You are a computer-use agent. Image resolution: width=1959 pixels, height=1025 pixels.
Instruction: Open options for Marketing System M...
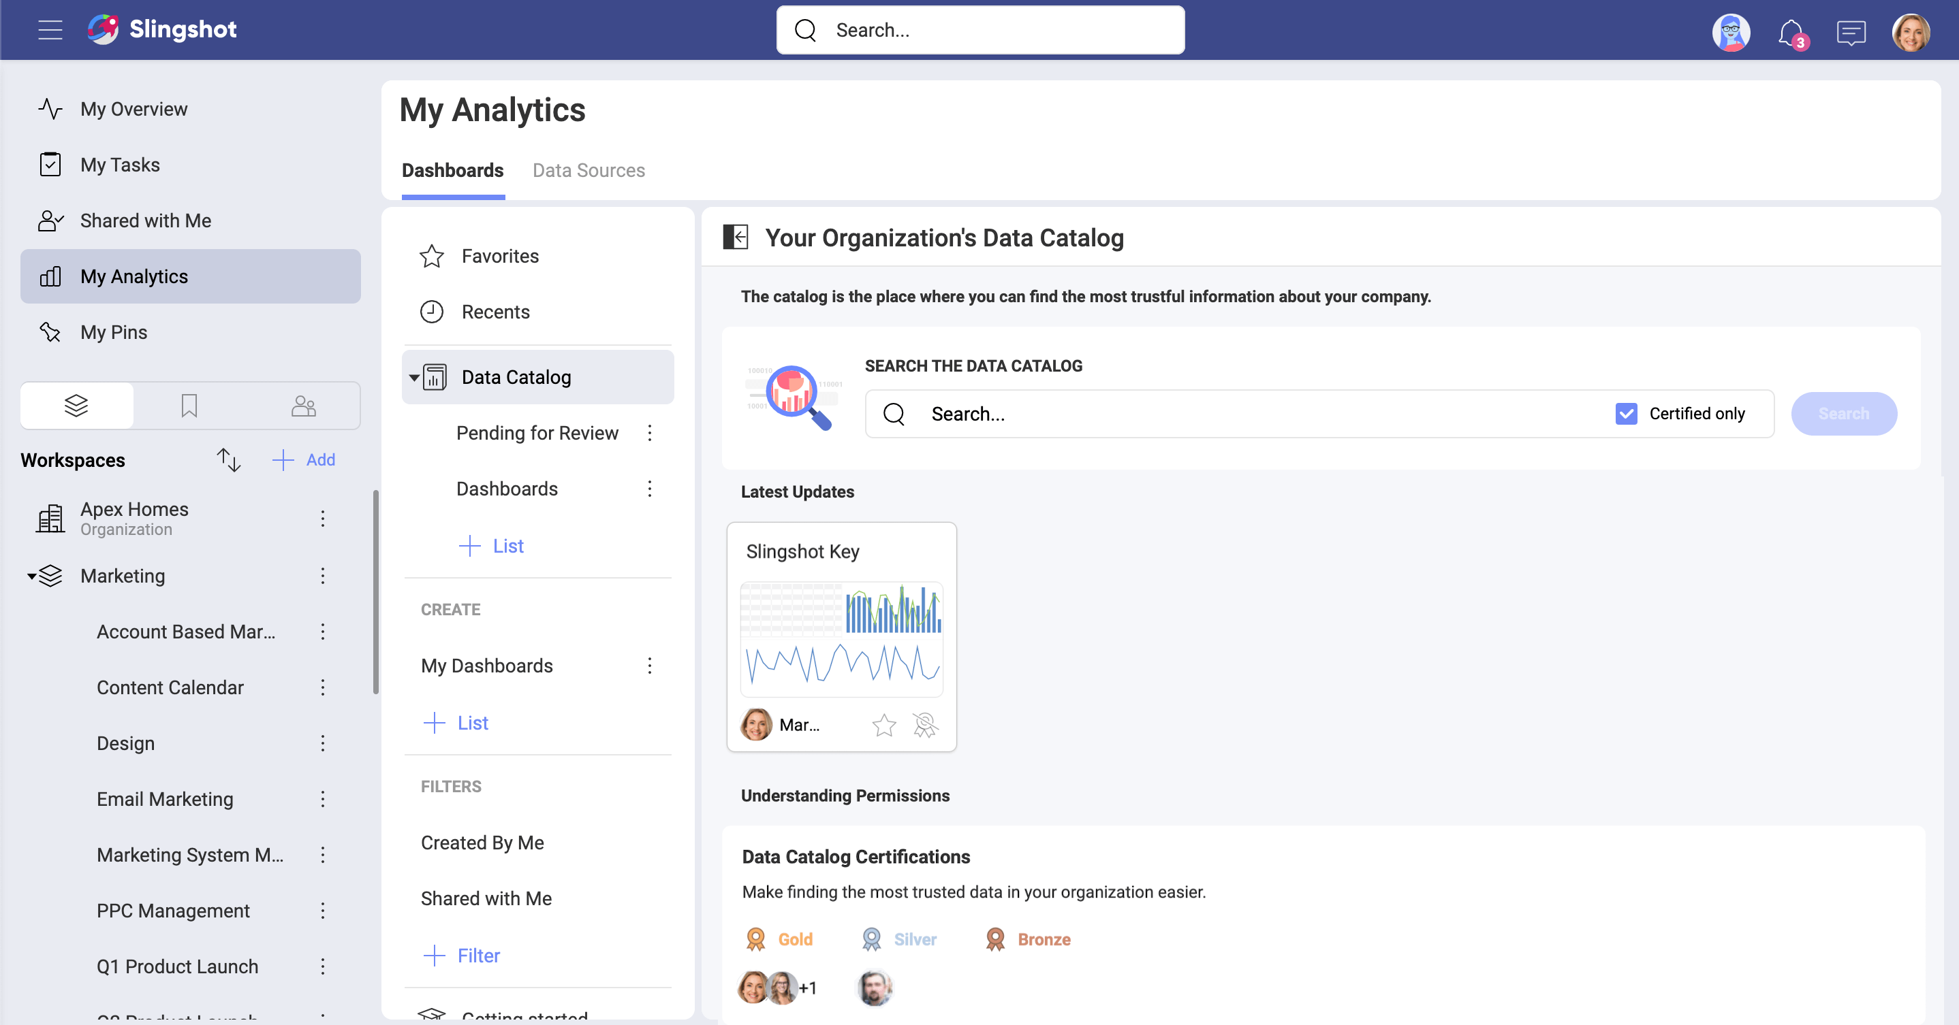coord(322,855)
